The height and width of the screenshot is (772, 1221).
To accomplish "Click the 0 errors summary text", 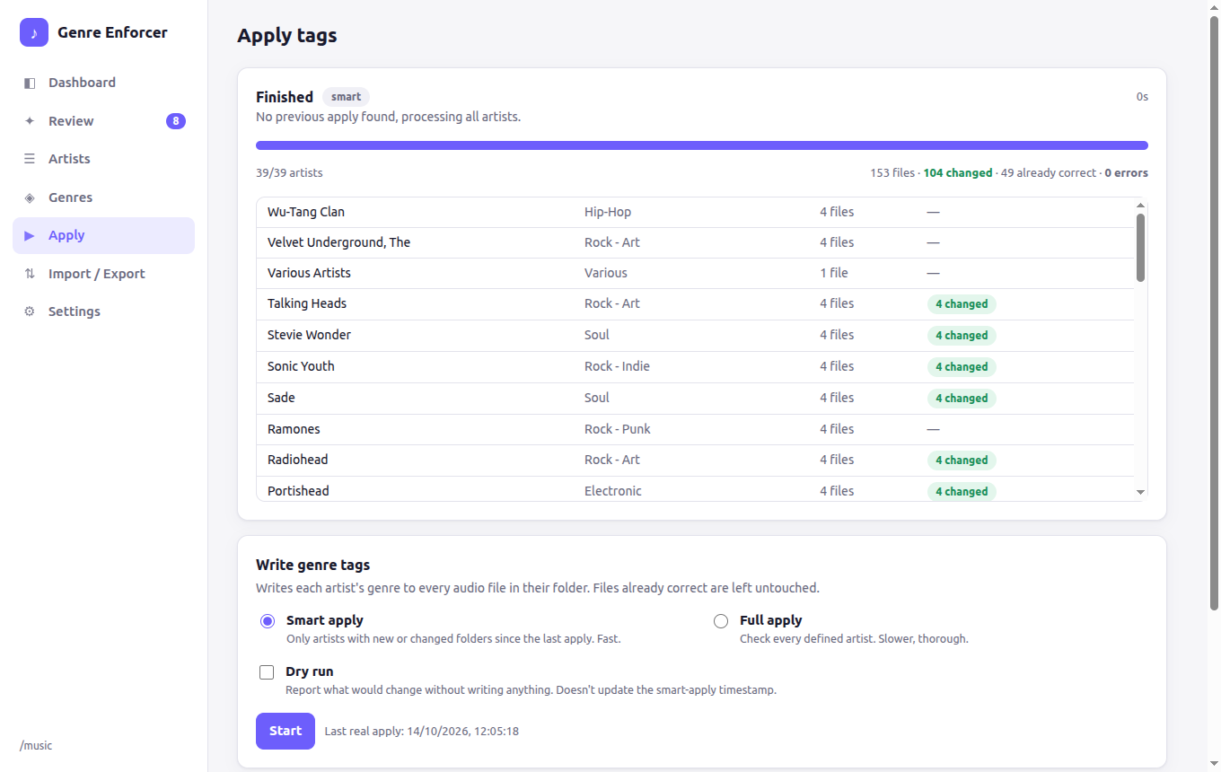I will click(x=1126, y=173).
